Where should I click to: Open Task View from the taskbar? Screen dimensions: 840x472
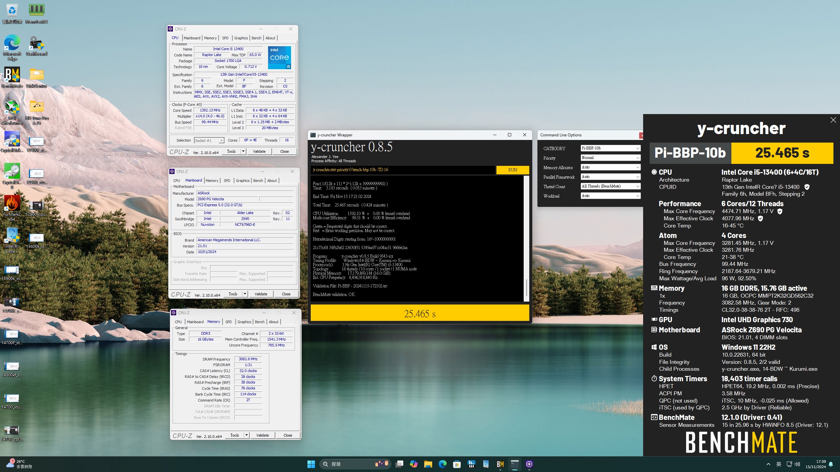pyautogui.click(x=399, y=464)
